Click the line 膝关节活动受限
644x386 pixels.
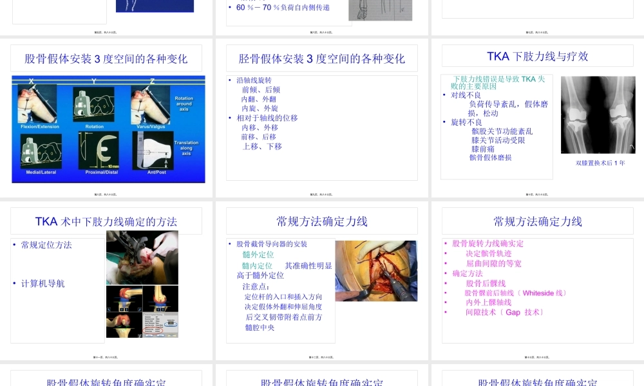click(498, 140)
